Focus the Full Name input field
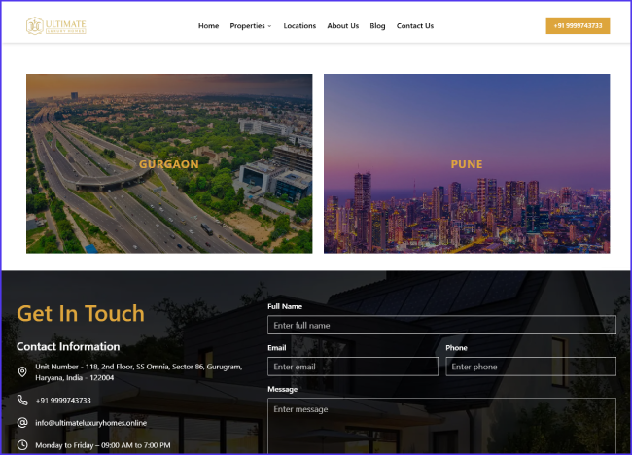Screen dimensions: 632x455 pyautogui.click(x=441, y=326)
